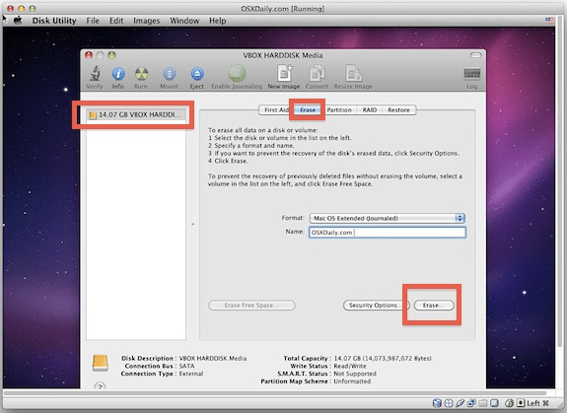Click the 'Connection Bus' SATA value

click(x=187, y=366)
